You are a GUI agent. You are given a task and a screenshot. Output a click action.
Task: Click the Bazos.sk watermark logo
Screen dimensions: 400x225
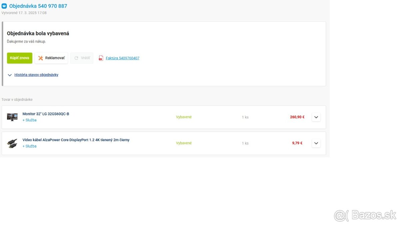pyautogui.click(x=365, y=215)
